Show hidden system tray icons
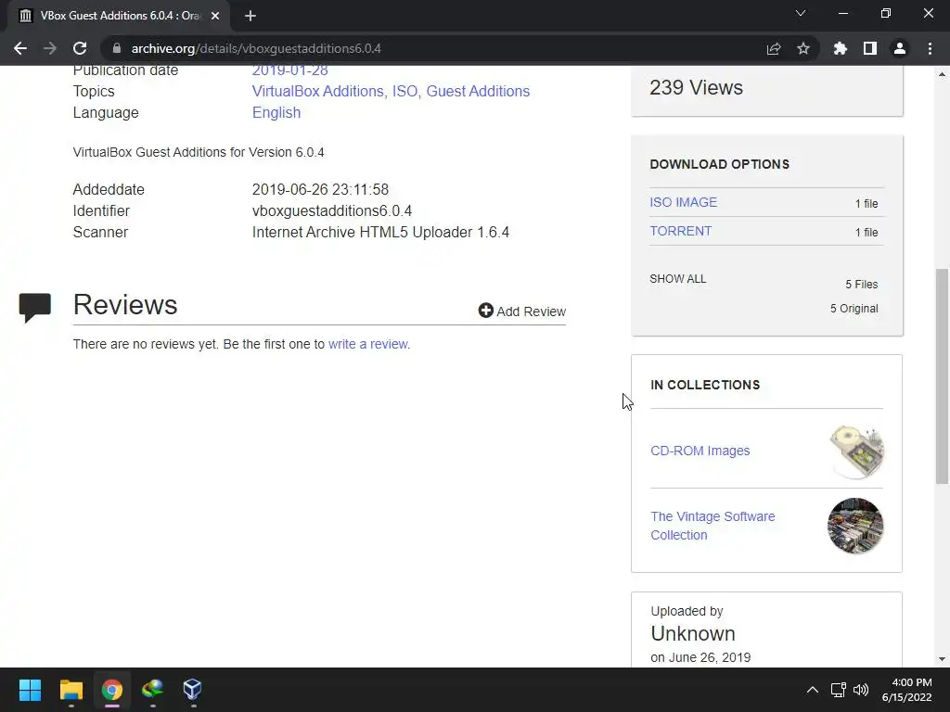 813,690
